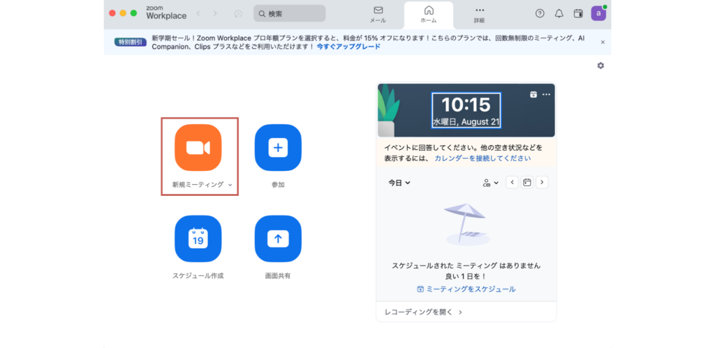Open the calendar view-type dropdown
The image size is (715, 348).
coord(491,183)
